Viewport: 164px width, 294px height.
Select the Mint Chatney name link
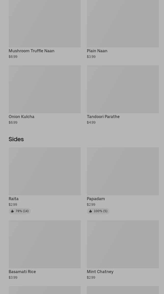click(100, 272)
